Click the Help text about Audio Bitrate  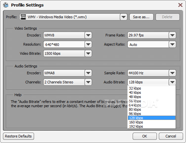coord(69,104)
